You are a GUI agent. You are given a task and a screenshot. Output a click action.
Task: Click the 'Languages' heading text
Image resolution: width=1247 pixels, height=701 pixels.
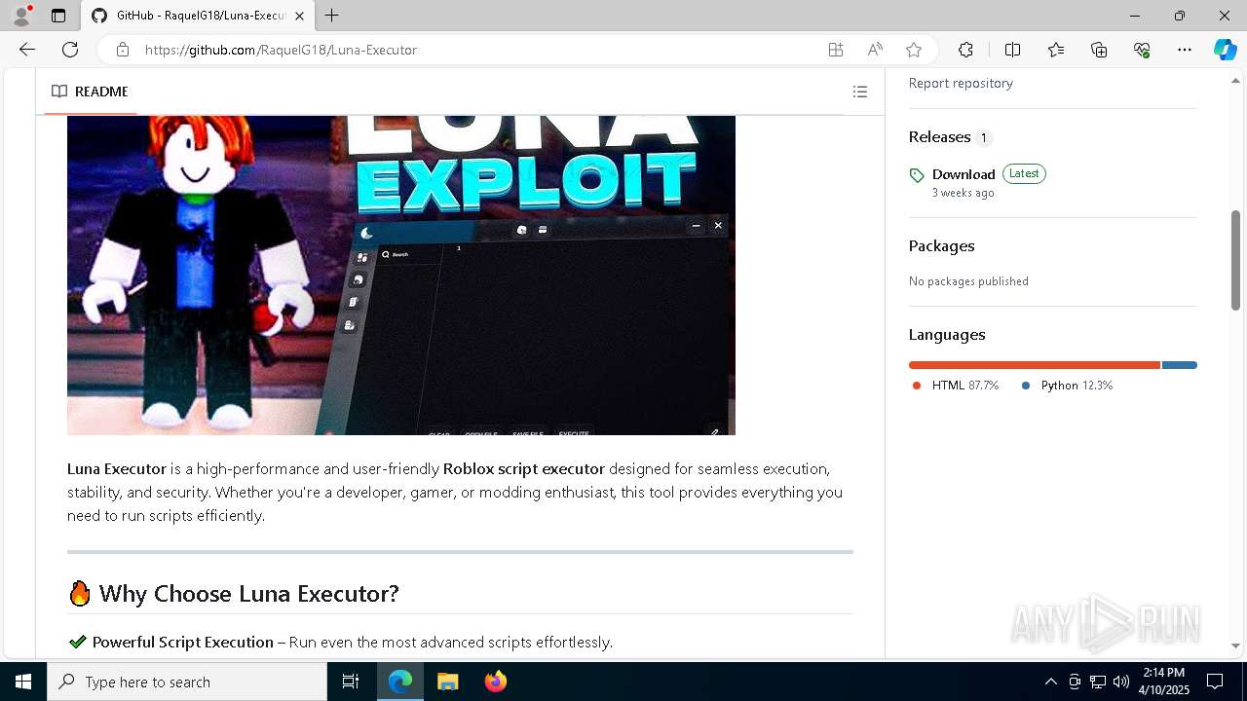coord(947,335)
